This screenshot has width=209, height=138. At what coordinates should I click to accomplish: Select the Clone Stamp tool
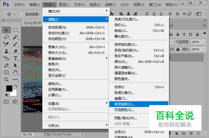point(6,51)
